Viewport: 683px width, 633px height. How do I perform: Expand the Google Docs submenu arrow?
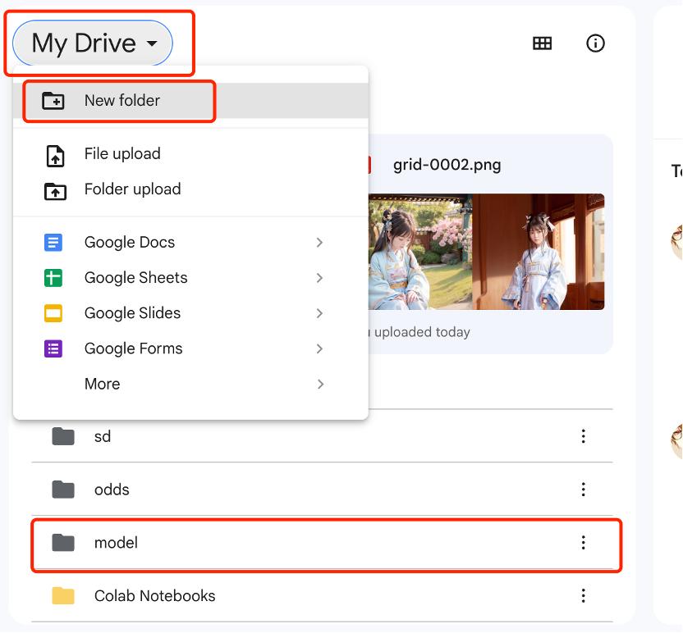click(x=319, y=243)
